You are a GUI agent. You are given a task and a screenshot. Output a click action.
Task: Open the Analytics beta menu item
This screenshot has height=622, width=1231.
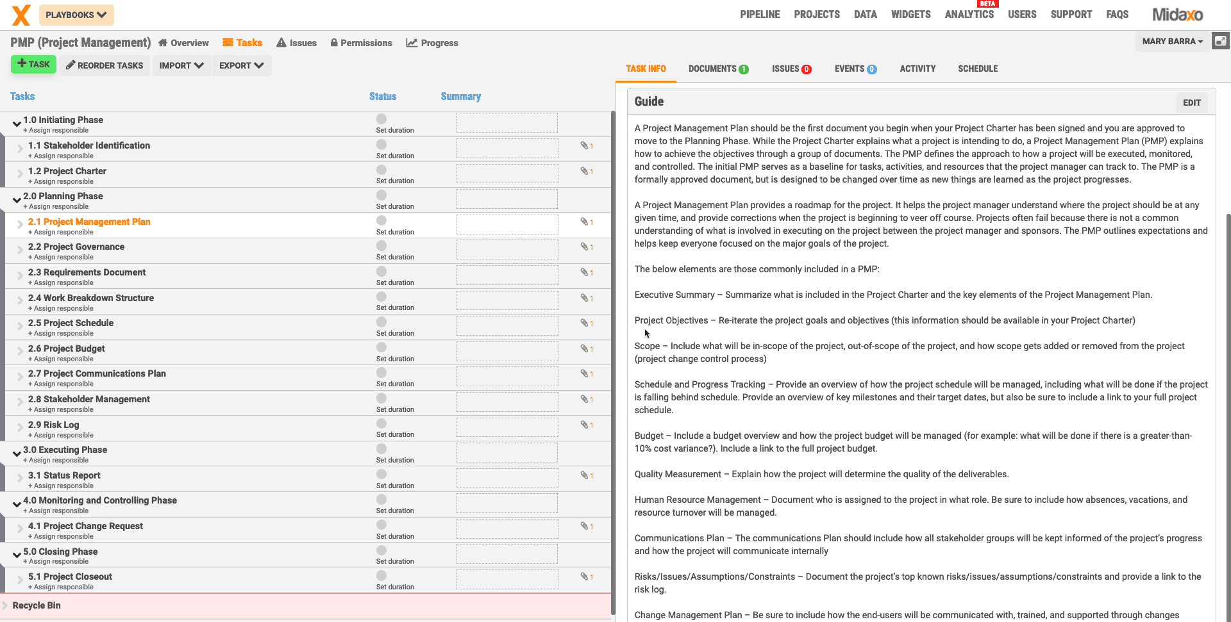(969, 14)
